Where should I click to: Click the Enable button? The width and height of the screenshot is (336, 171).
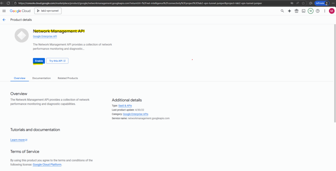pos(39,61)
